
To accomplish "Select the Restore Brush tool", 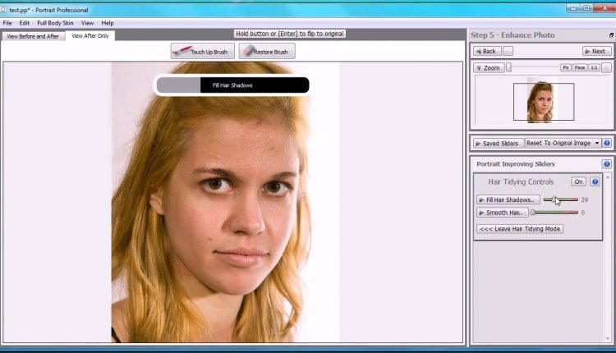I will click(267, 52).
